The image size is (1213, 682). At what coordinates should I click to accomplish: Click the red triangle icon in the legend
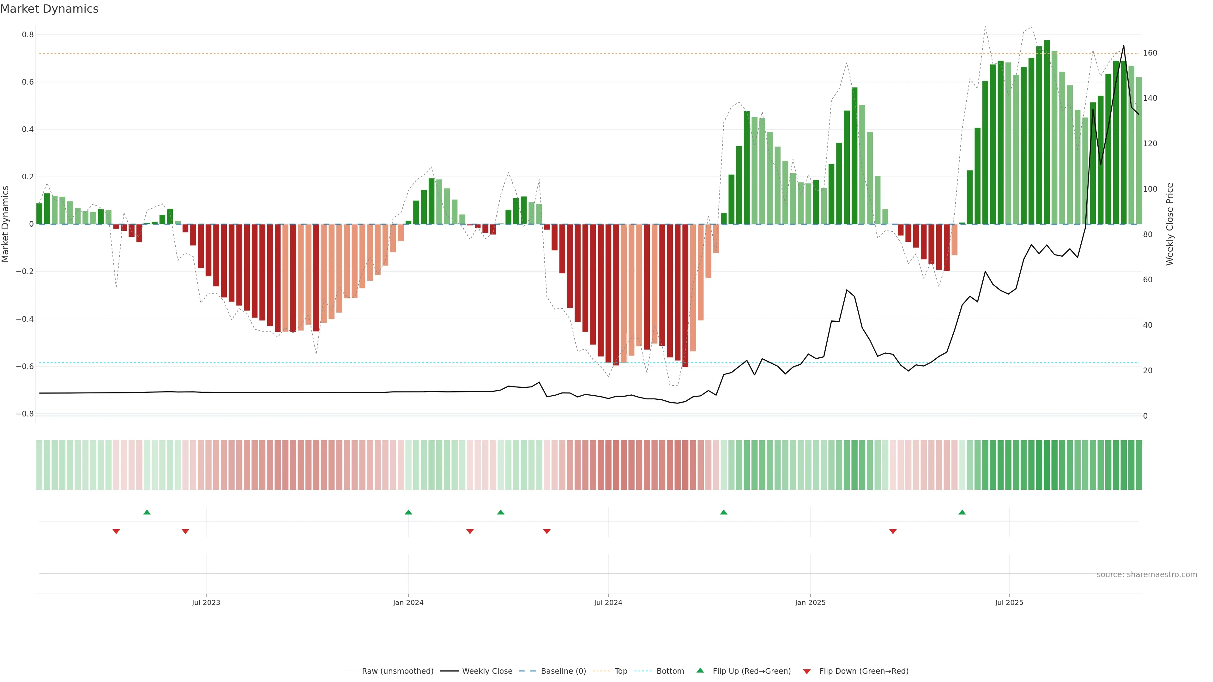807,672
